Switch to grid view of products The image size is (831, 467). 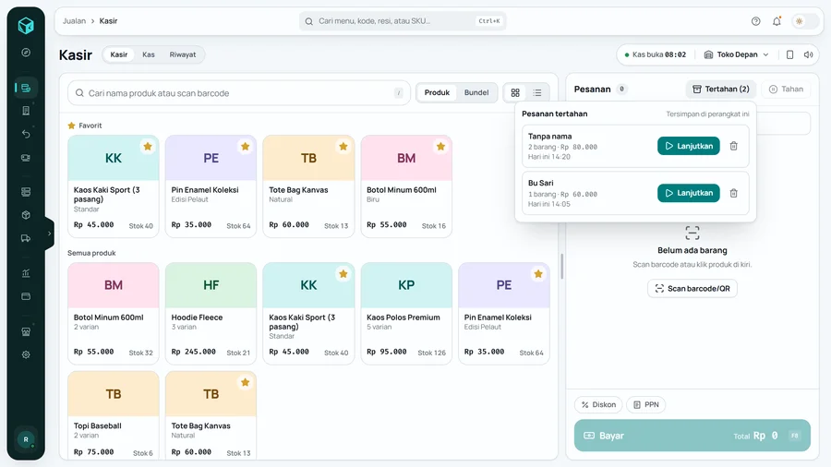coord(515,92)
